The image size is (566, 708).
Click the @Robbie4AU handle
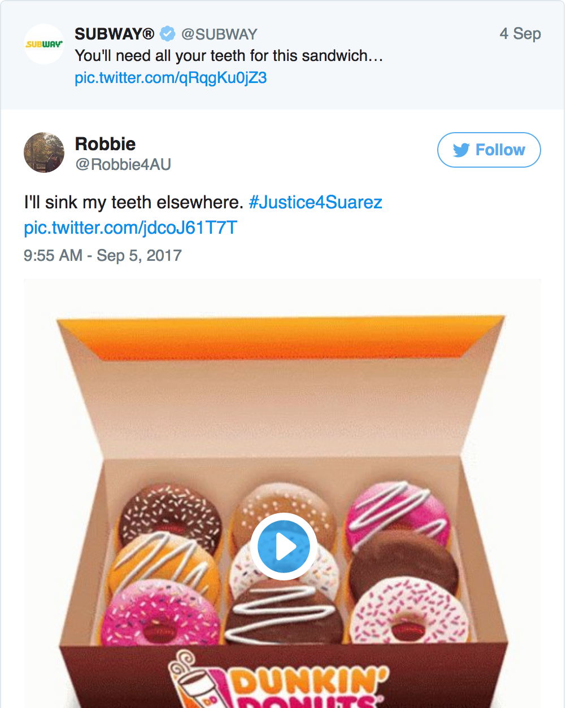123,164
